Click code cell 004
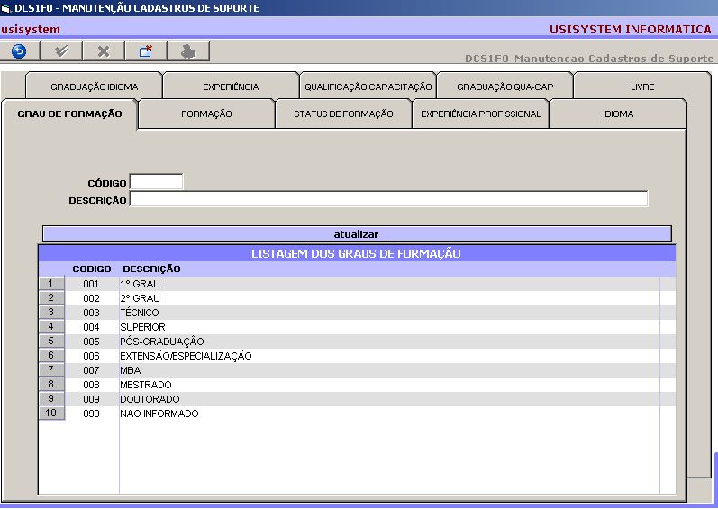Screen dimensions: 718x510 point(91,327)
